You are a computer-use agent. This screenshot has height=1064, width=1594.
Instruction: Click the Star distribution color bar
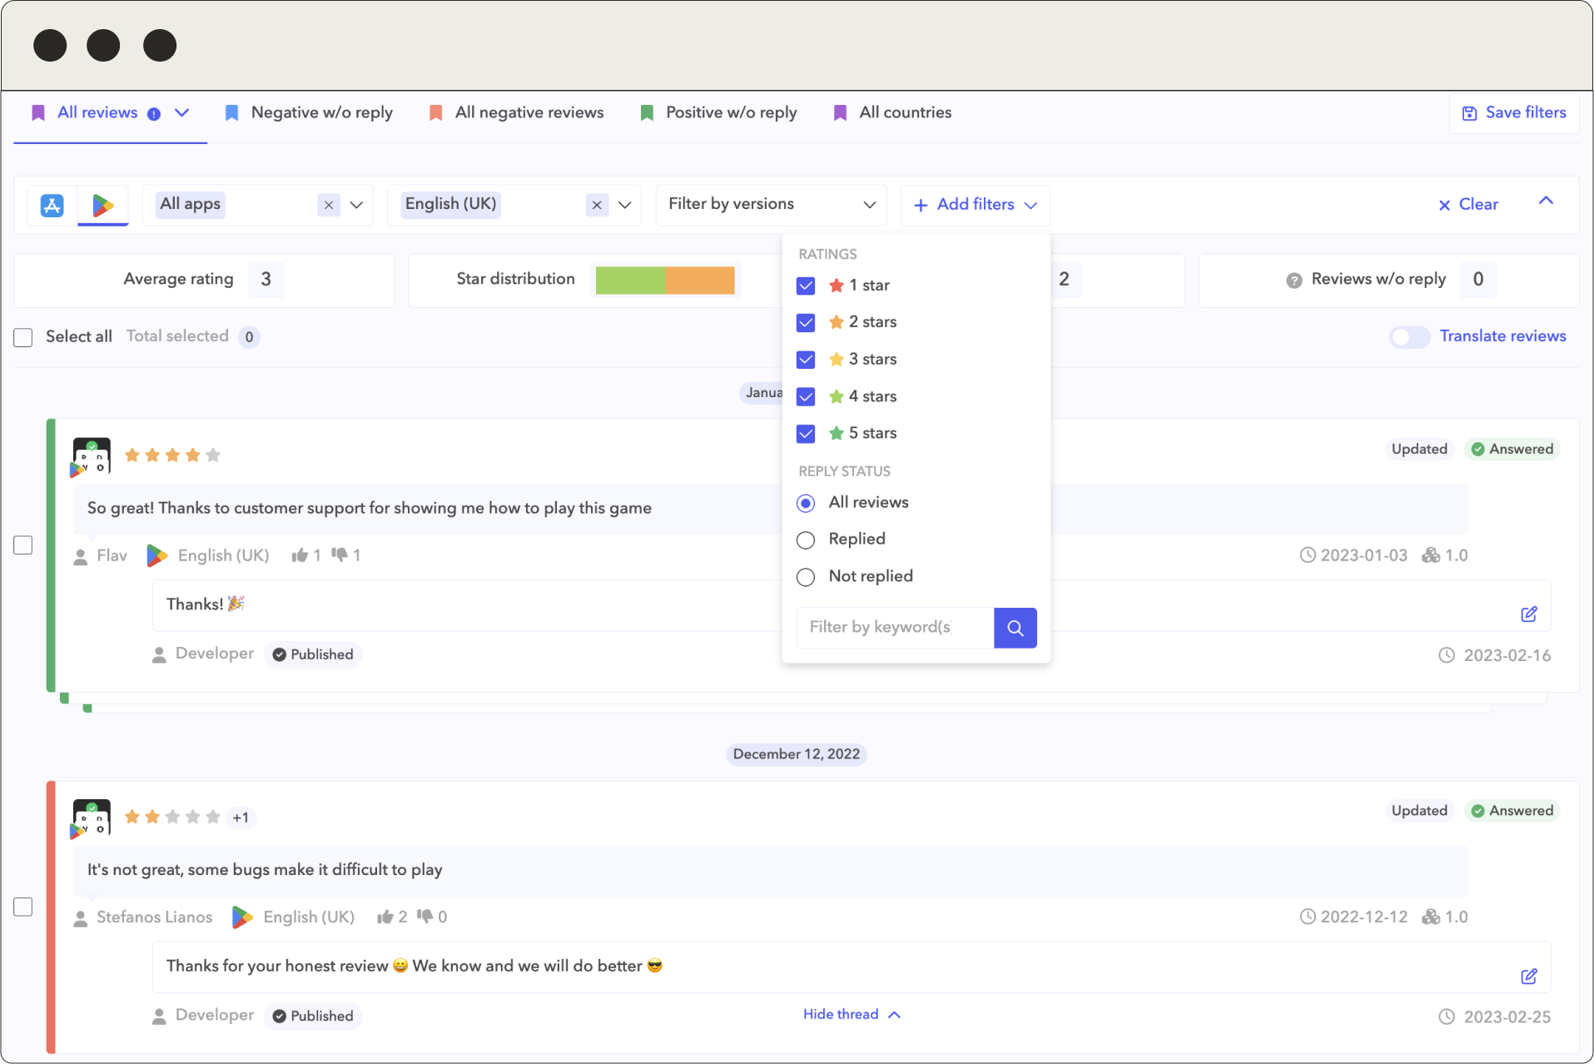665,280
